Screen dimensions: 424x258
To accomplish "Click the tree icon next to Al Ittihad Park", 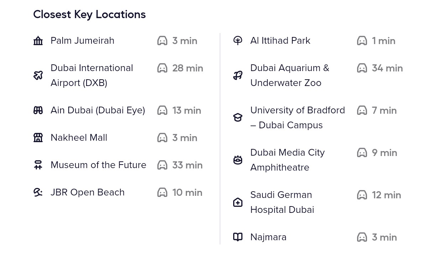I will (x=238, y=41).
